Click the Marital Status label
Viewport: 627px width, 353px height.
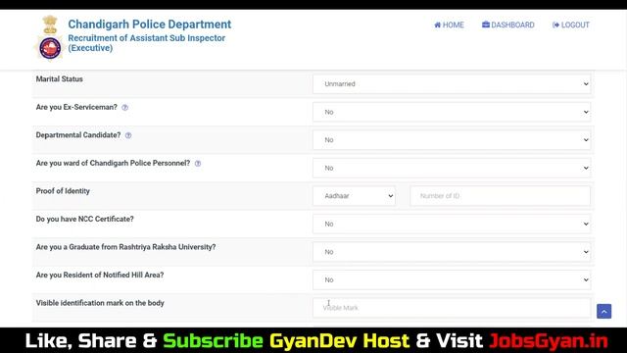pos(59,78)
